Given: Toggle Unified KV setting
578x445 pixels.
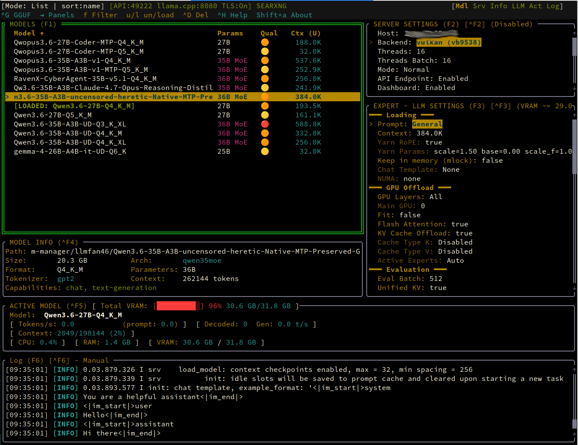Looking at the screenshot, I should 412,288.
